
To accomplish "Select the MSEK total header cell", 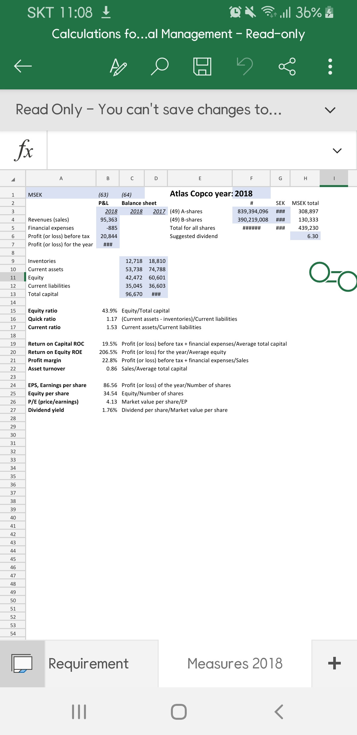I will point(305,203).
